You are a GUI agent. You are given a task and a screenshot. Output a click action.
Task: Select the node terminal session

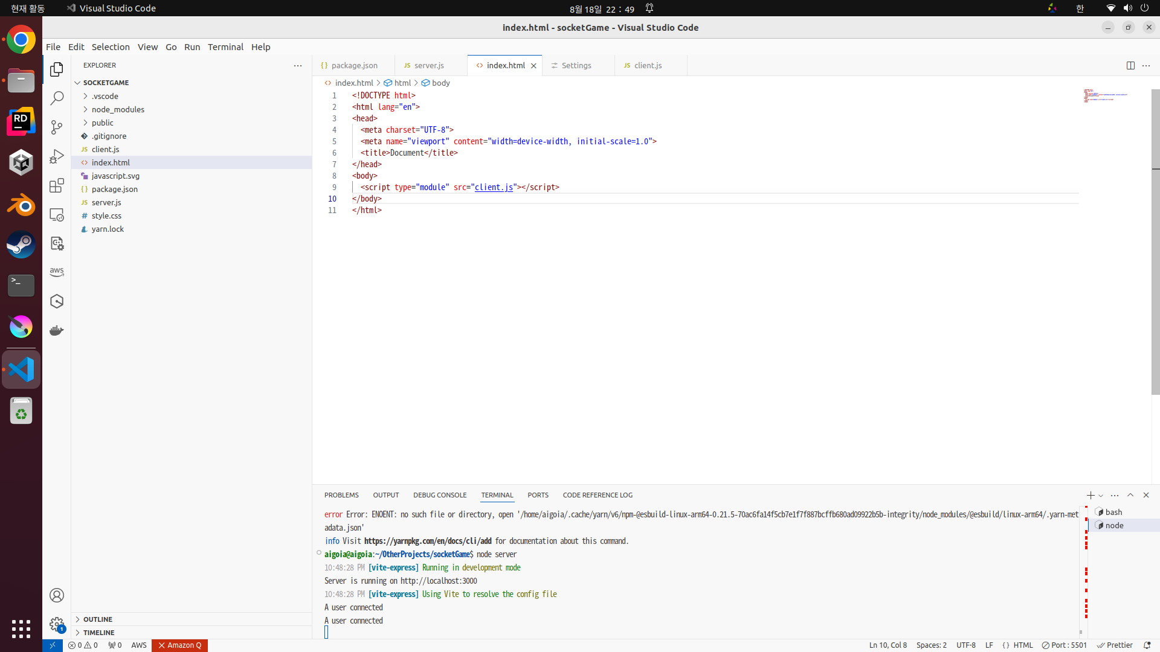pos(1124,525)
